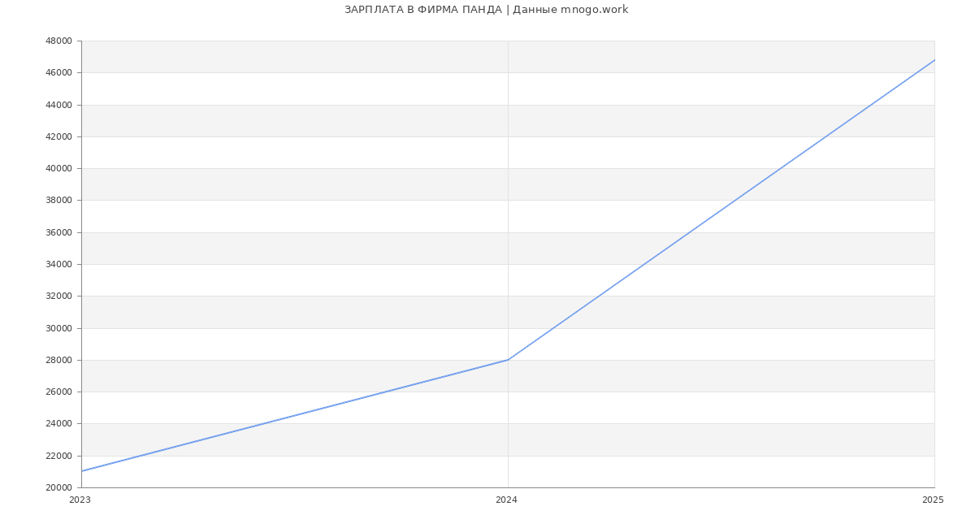Click the chart title about ФИРМА ПАНДА salary

point(486,10)
